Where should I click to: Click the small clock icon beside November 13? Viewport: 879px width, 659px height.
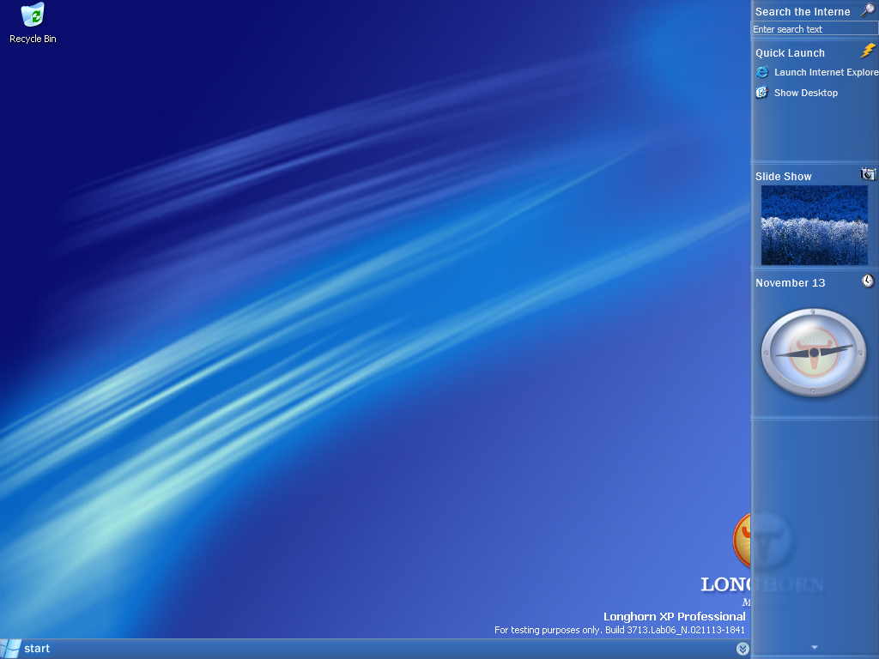point(868,281)
